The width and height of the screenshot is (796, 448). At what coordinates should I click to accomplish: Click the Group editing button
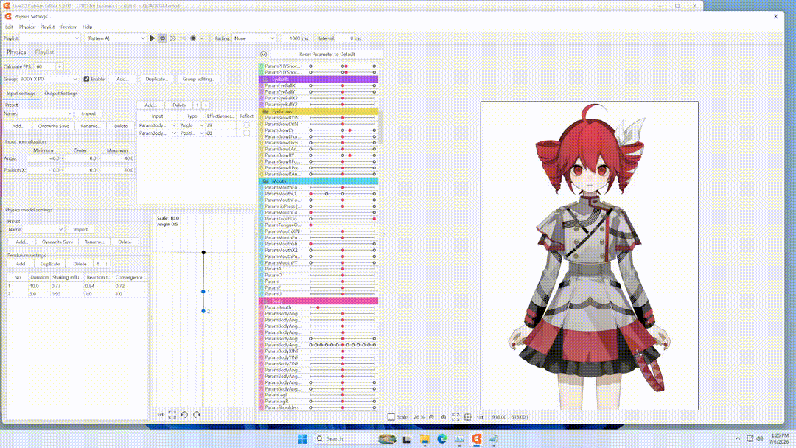[x=198, y=79]
